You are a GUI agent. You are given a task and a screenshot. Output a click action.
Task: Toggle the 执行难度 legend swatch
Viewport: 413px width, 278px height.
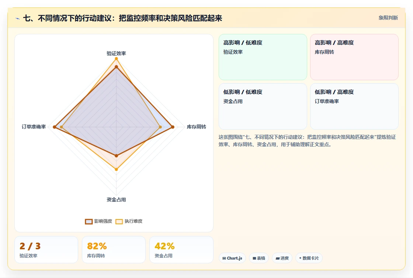[x=119, y=221]
